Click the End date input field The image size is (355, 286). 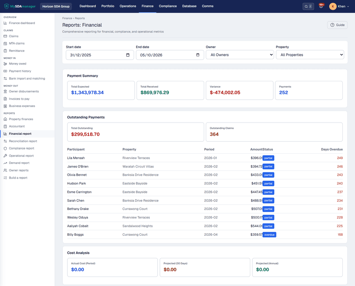pyautogui.click(x=170, y=55)
